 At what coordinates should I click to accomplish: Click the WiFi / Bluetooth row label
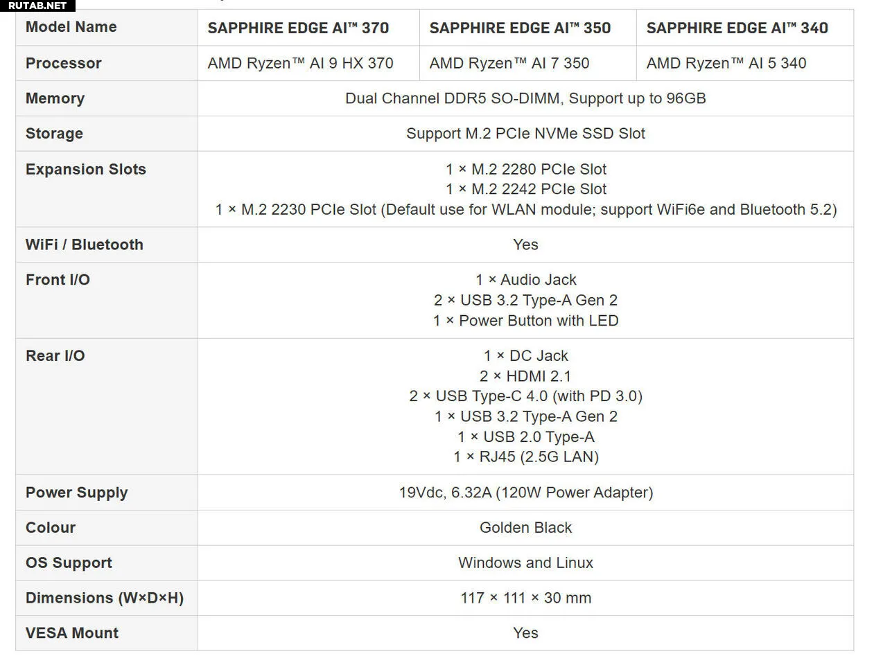(x=84, y=245)
